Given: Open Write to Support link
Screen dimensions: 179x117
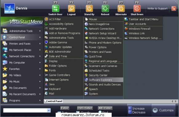Looking at the screenshot, I should click(x=157, y=9).
